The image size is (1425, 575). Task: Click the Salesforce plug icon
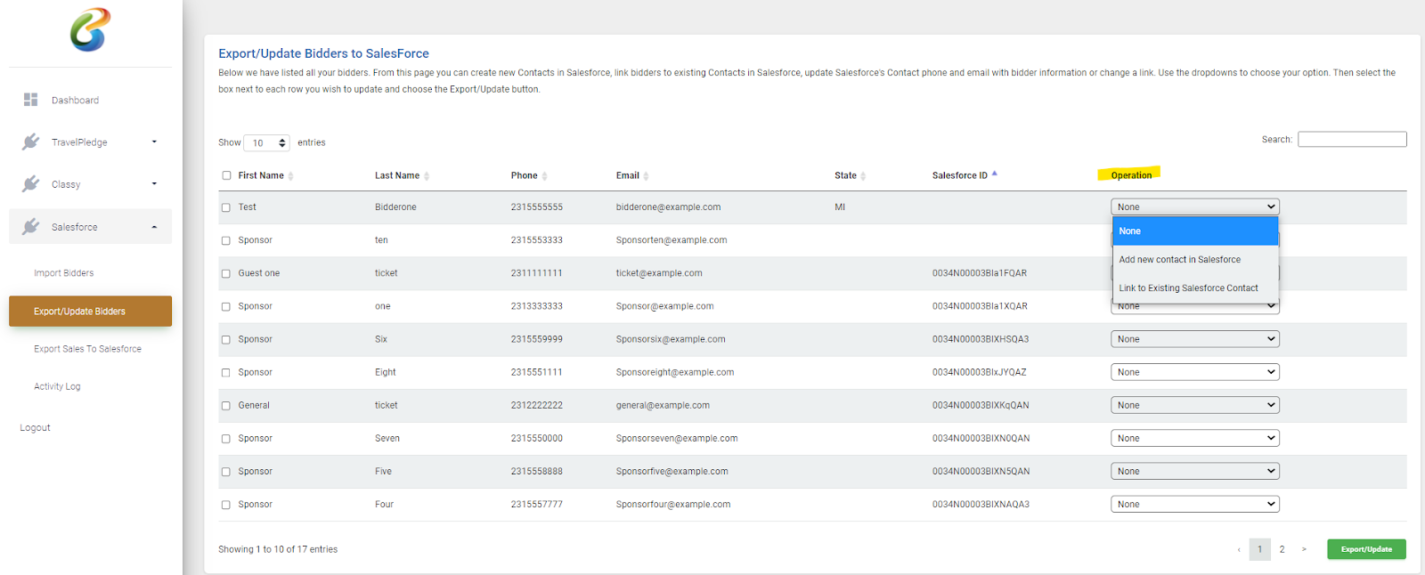coord(31,226)
